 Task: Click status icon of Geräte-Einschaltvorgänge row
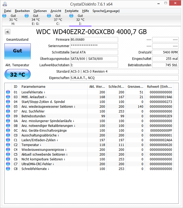point(8,130)
